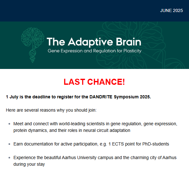Click the bullet dot before 'Earn documentation'
Image resolution: width=189 pixels, height=173 pixels.
click(x=9, y=144)
